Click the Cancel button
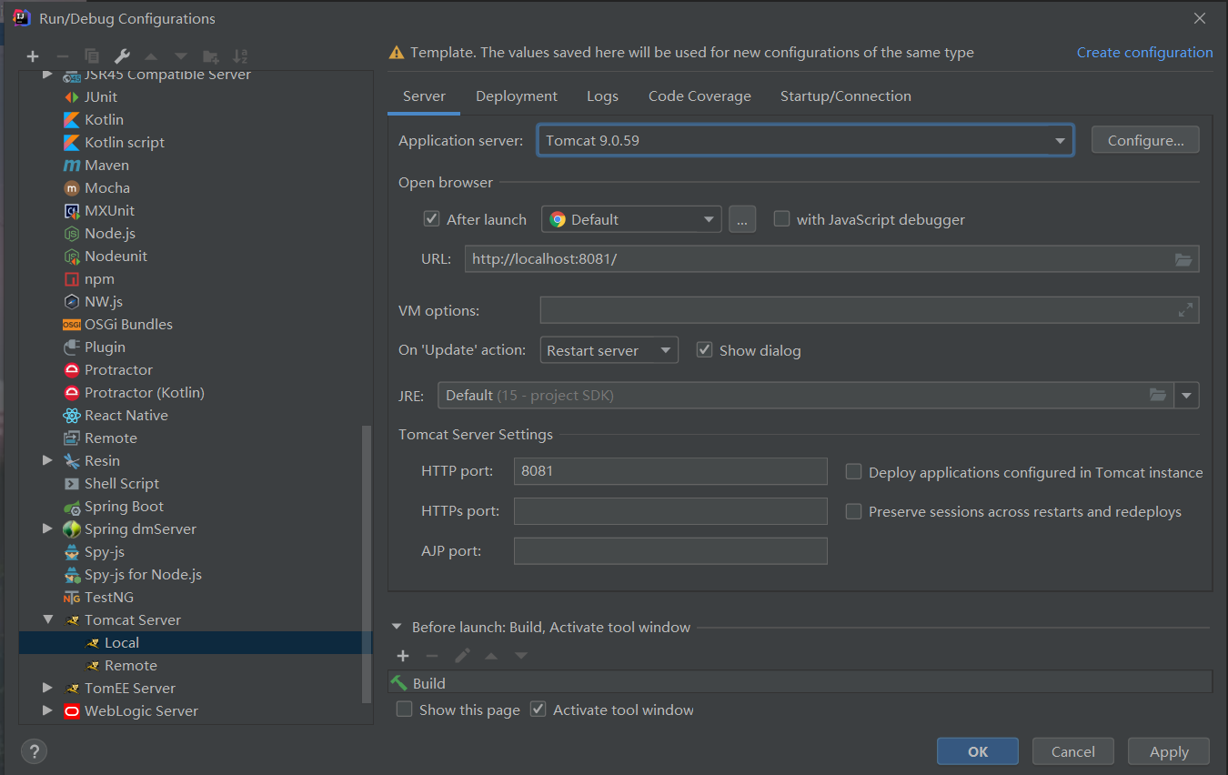This screenshot has width=1228, height=775. click(1073, 751)
